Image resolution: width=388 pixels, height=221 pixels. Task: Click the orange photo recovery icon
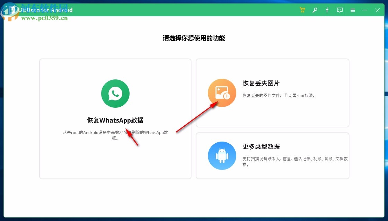point(222,93)
